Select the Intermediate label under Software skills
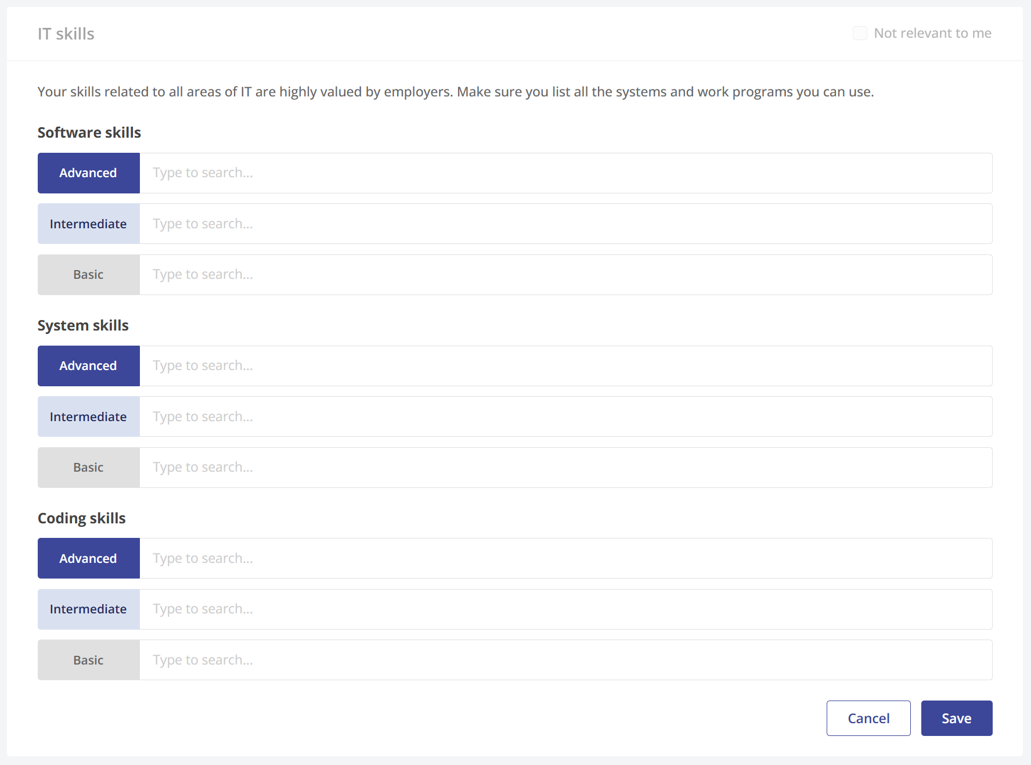Image resolution: width=1031 pixels, height=765 pixels. tap(88, 224)
